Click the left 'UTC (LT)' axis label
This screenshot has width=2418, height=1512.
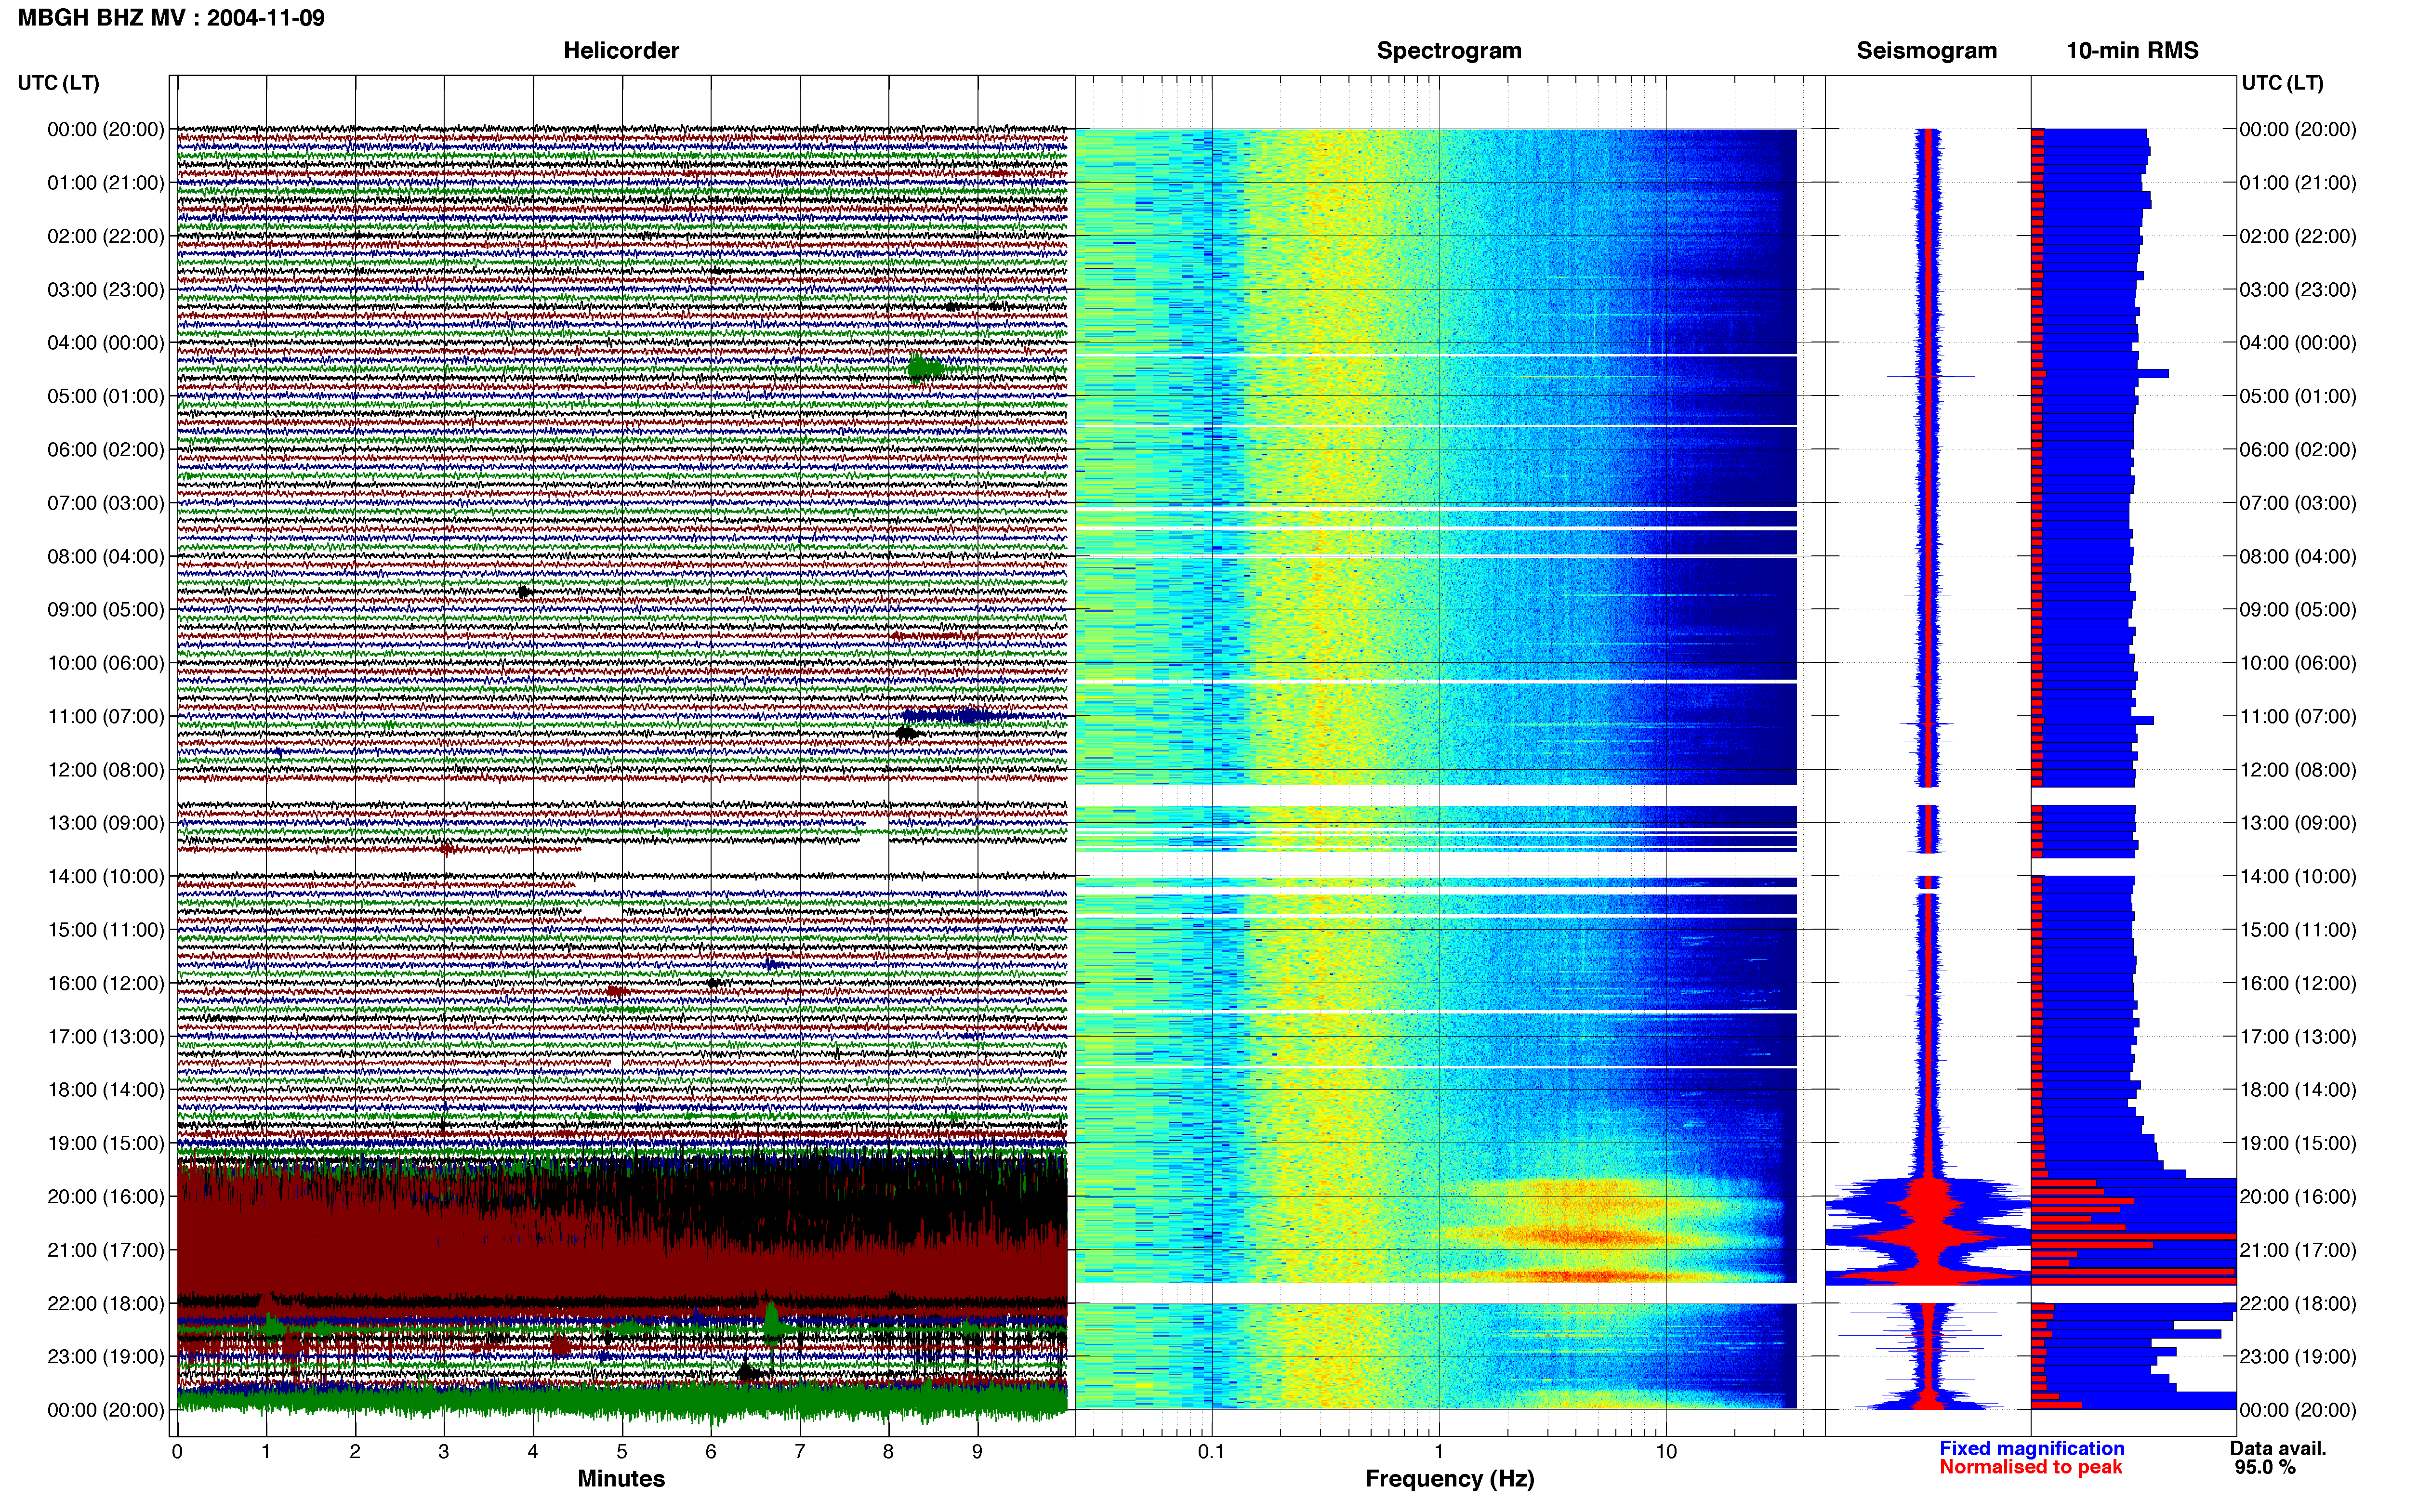[58, 83]
